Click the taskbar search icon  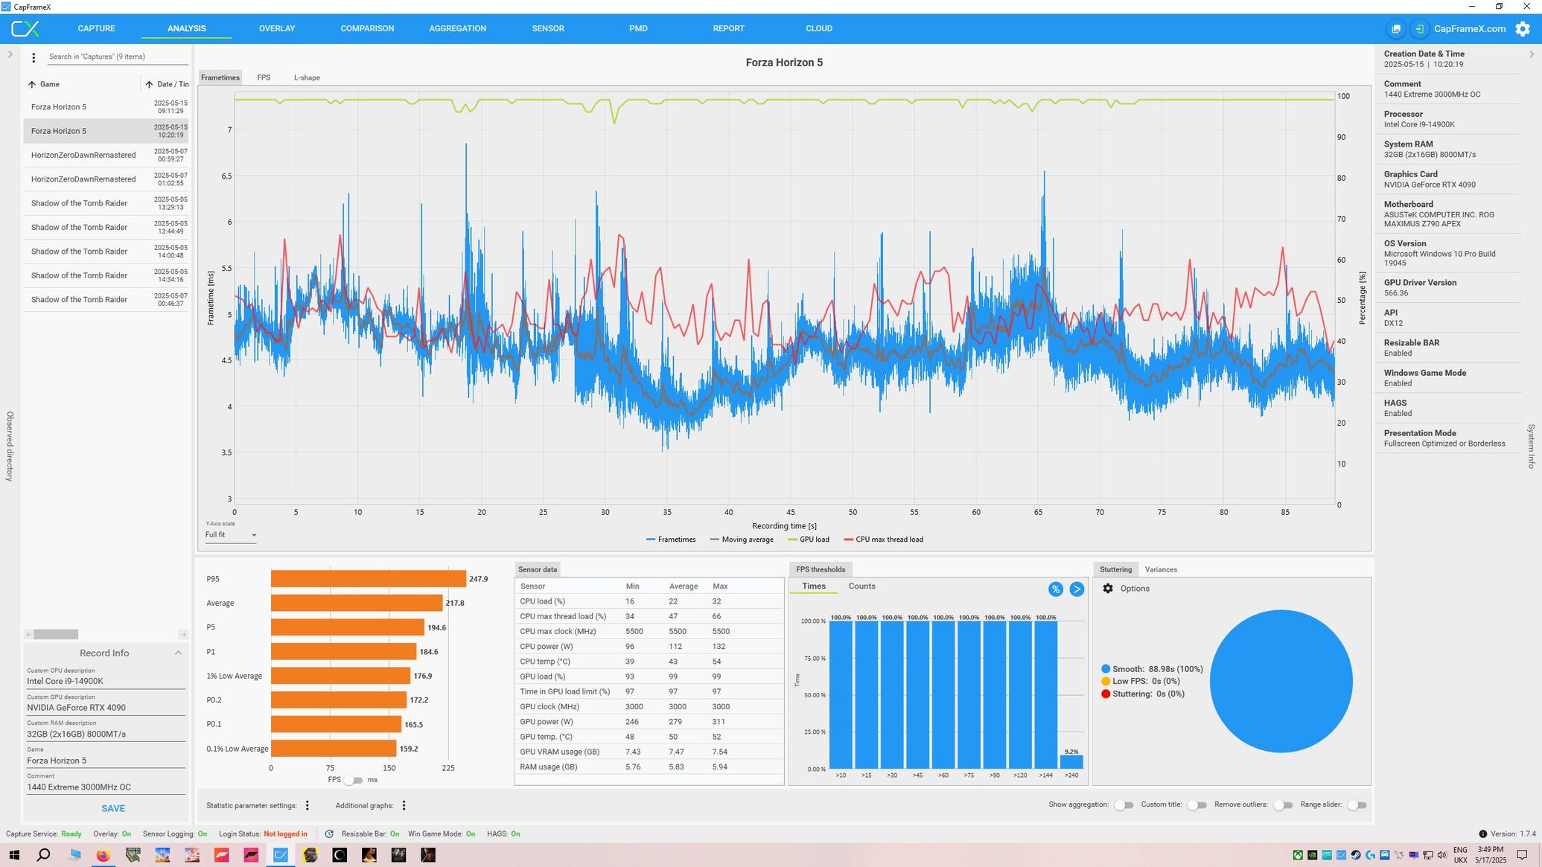(43, 855)
